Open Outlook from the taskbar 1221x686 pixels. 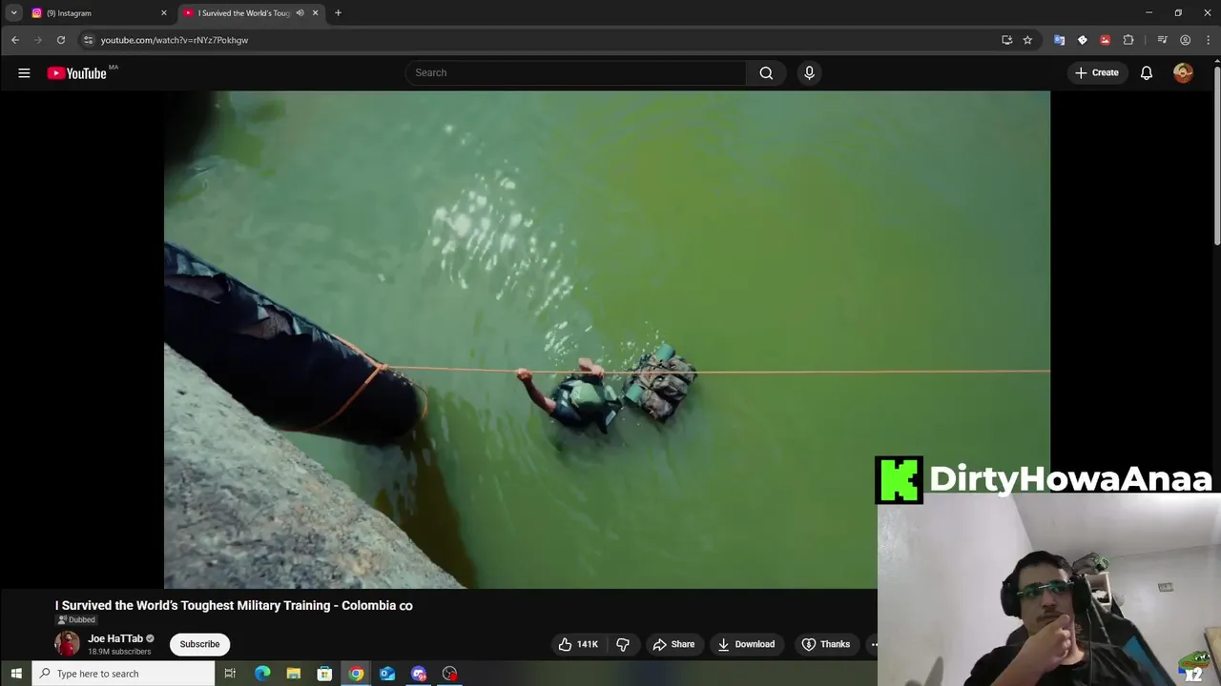point(387,674)
